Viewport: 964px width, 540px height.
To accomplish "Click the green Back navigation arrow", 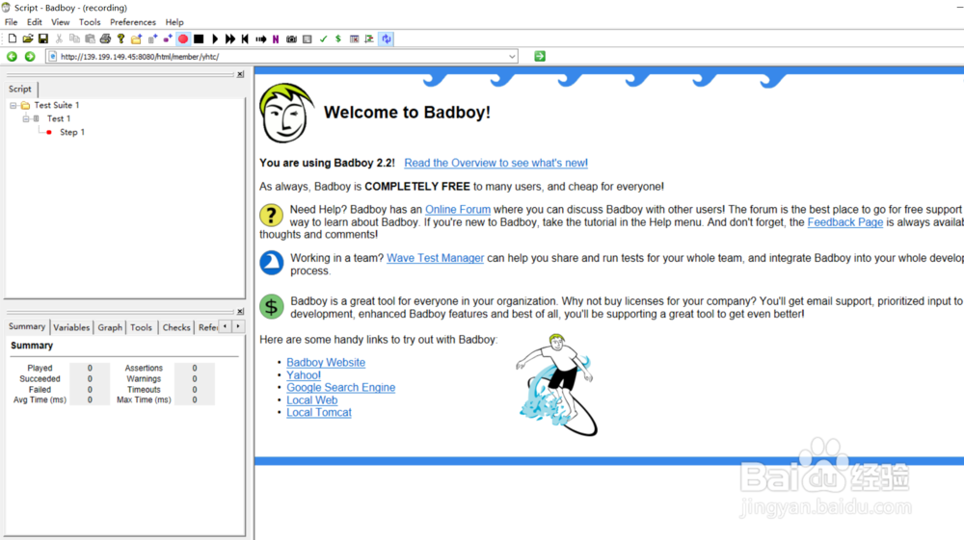I will pyautogui.click(x=12, y=57).
